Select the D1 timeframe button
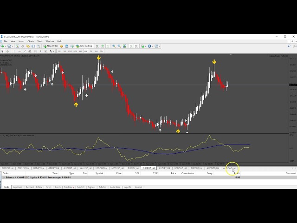The image size is (297, 223). coord(91,51)
